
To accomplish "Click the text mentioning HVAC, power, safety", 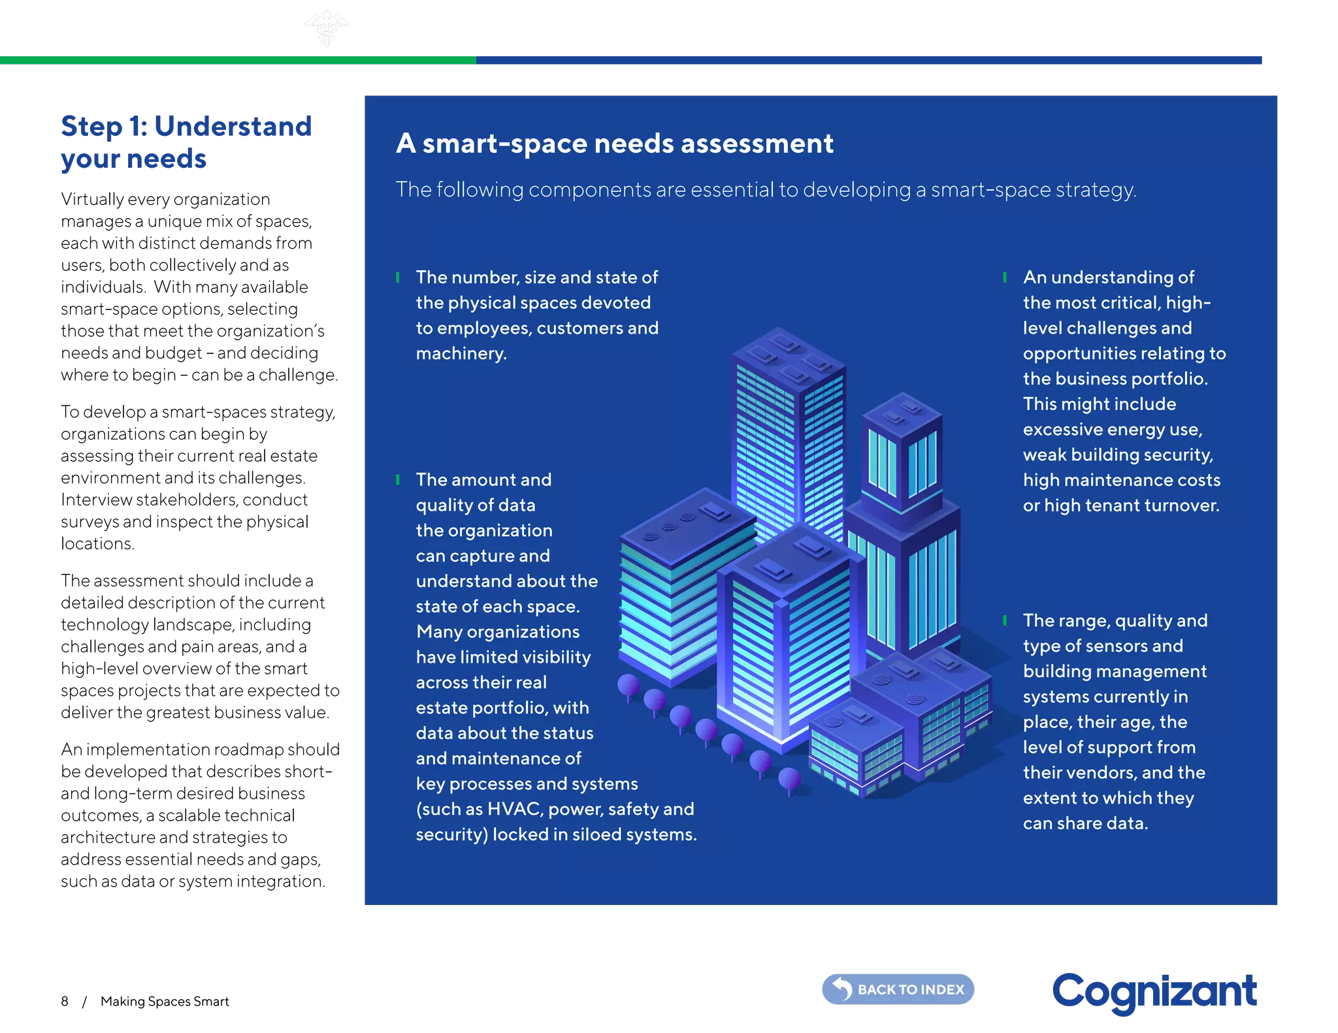I will (x=555, y=809).
